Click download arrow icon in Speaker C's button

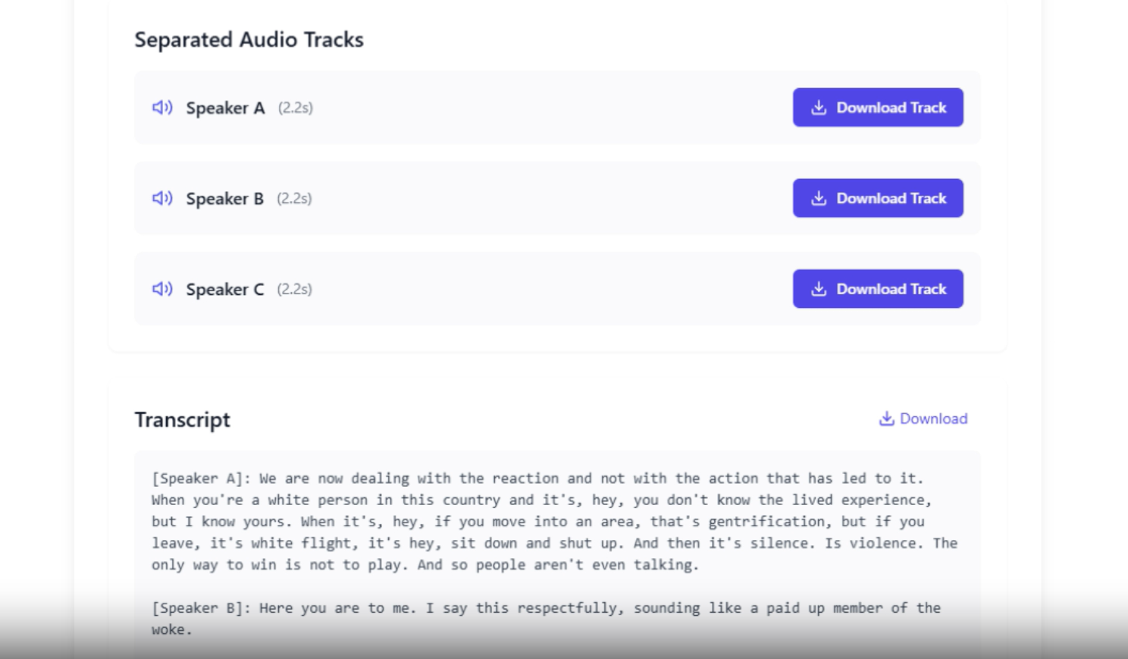tap(819, 289)
